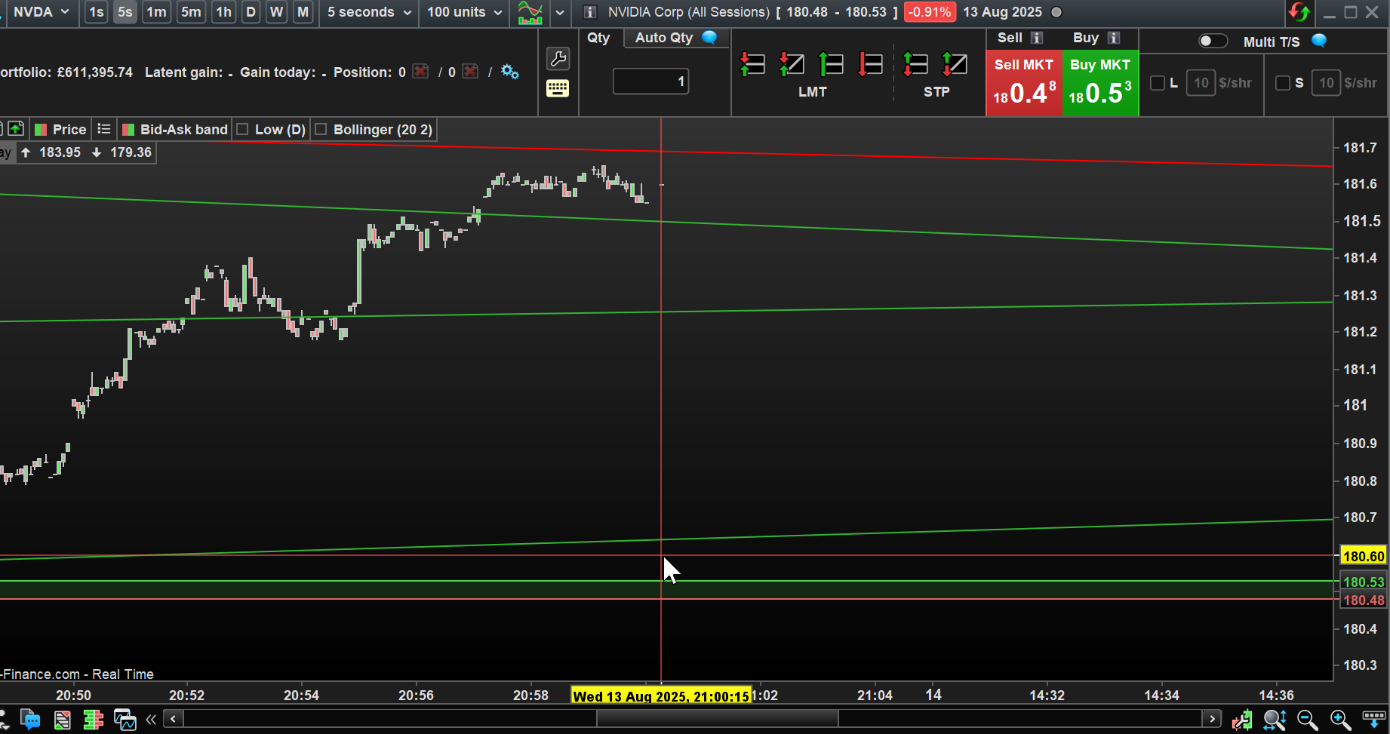Expand the dropdown arrow beside indicators icon
Viewport: 1390px width, 734px height.
(x=560, y=12)
